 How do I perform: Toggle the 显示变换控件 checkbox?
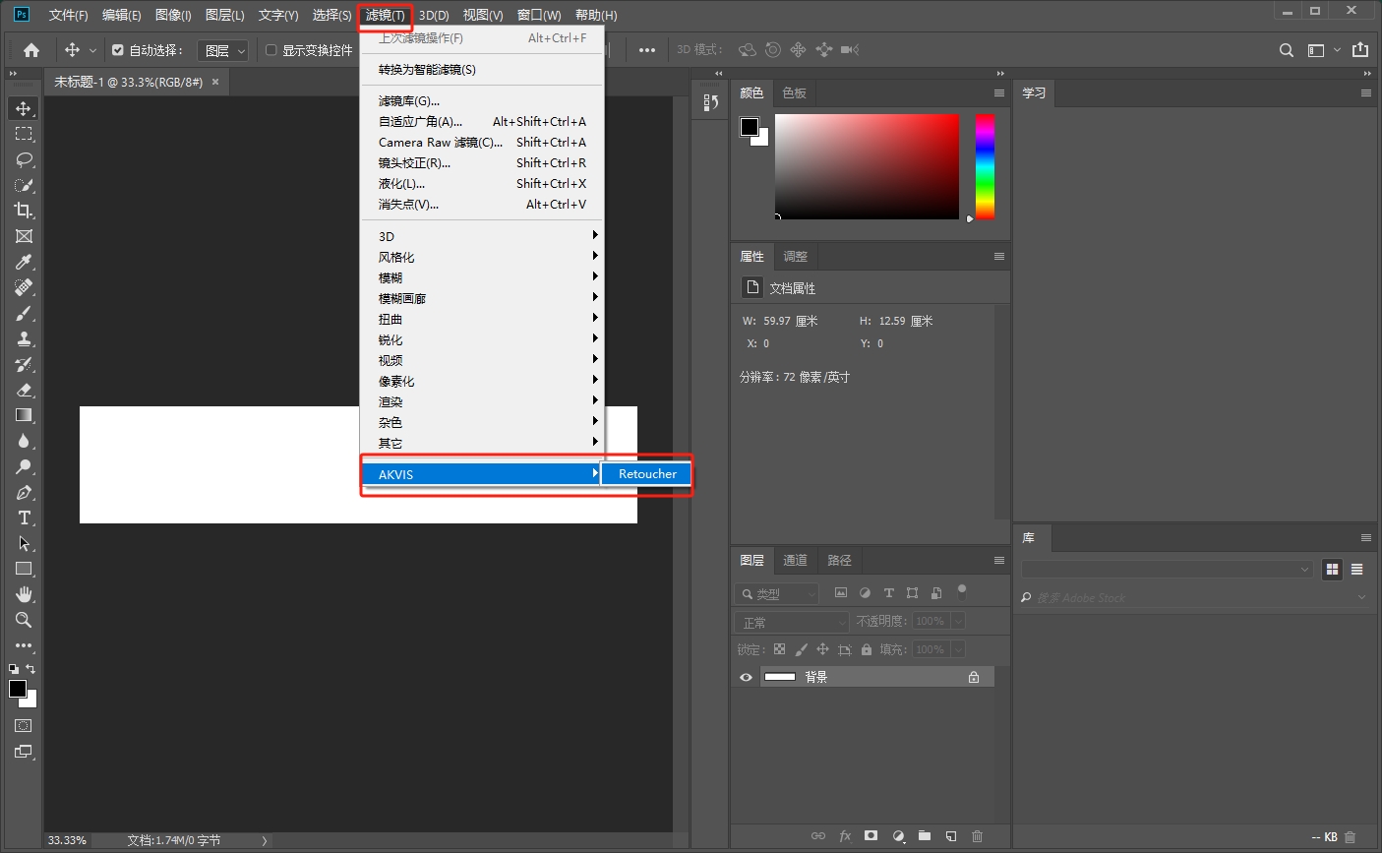point(271,50)
